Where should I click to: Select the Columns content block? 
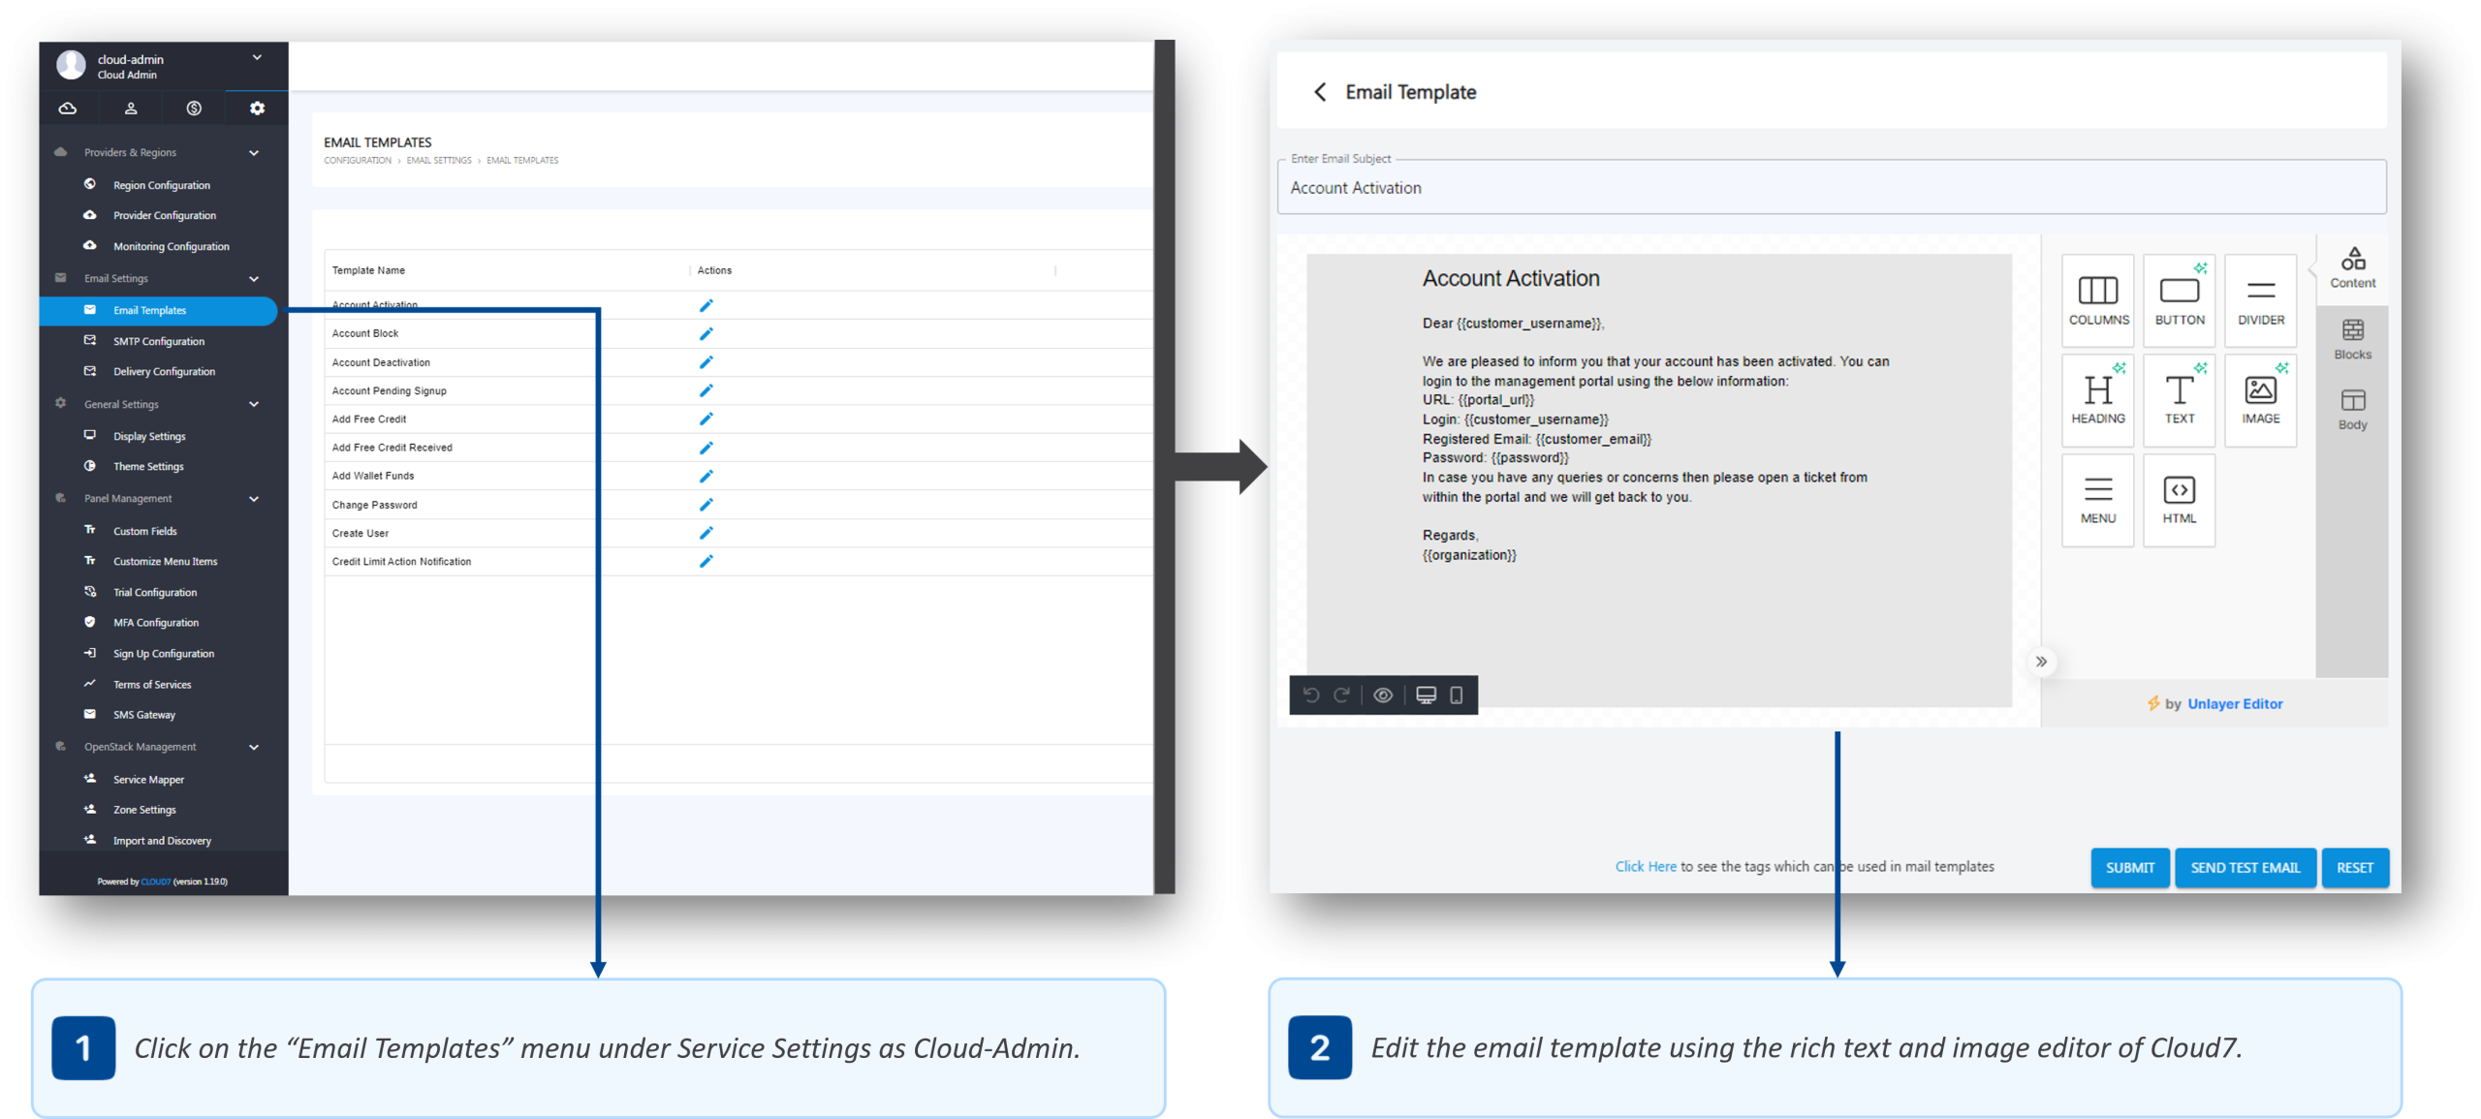pos(2097,300)
